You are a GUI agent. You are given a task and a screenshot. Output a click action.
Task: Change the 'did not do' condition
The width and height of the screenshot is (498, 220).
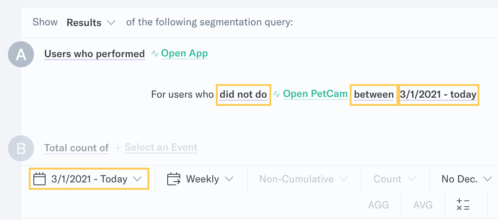243,94
